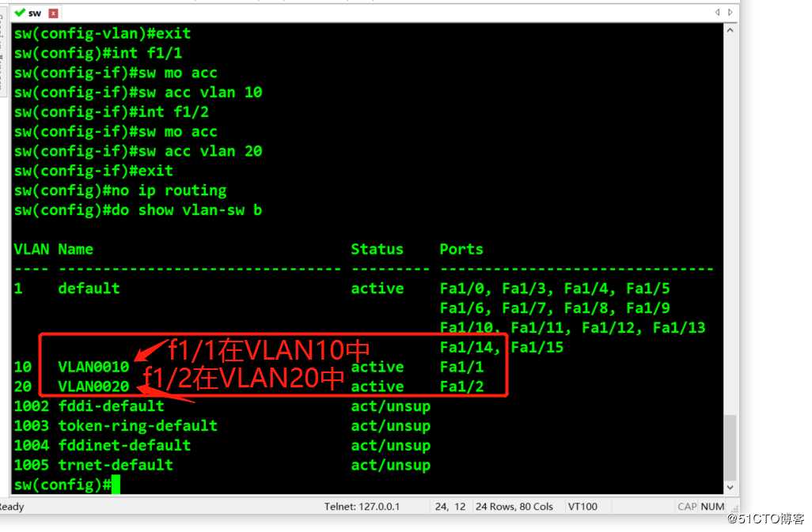Click 'sw(config-if)#int f1/2' line
Image resolution: width=812 pixels, height=532 pixels.
coord(112,112)
